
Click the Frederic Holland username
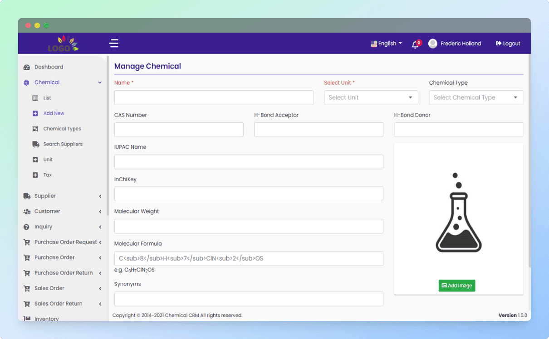pos(461,44)
